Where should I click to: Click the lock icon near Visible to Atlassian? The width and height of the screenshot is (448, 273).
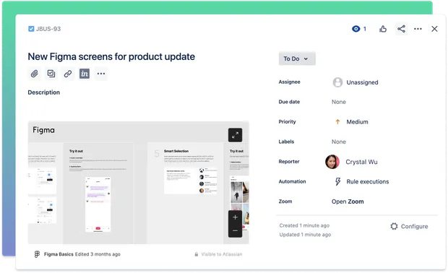[x=197, y=254]
